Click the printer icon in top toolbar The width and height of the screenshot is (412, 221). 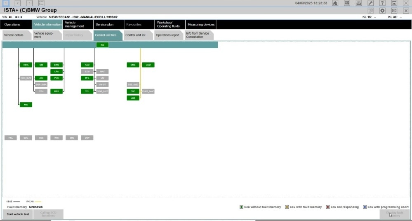359,3
